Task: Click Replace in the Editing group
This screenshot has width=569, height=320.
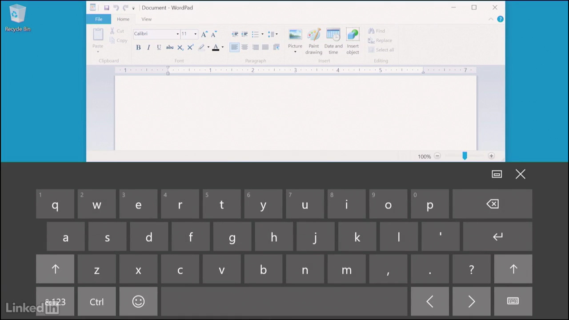Action: 380,40
